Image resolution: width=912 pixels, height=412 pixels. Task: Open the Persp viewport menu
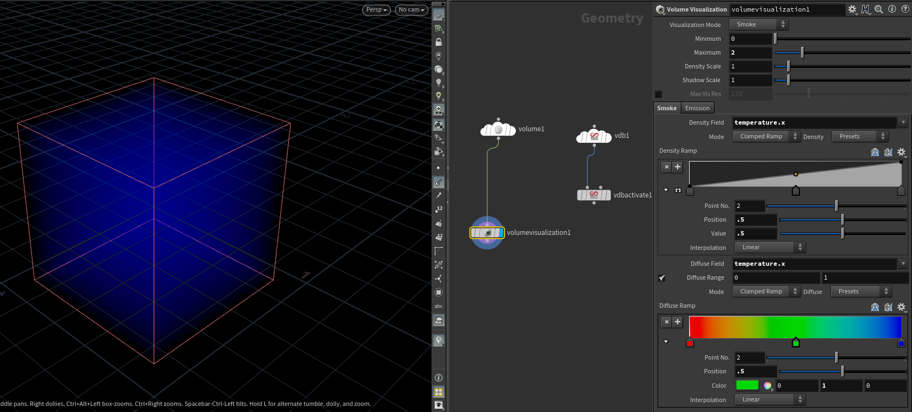click(x=376, y=10)
